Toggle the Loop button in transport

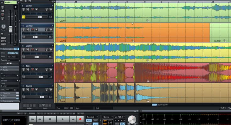click(96, 123)
